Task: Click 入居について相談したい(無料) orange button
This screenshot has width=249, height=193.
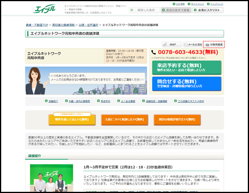Action: tap(124, 120)
